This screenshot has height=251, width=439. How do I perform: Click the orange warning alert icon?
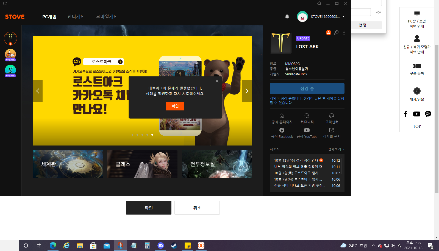[x=329, y=33]
